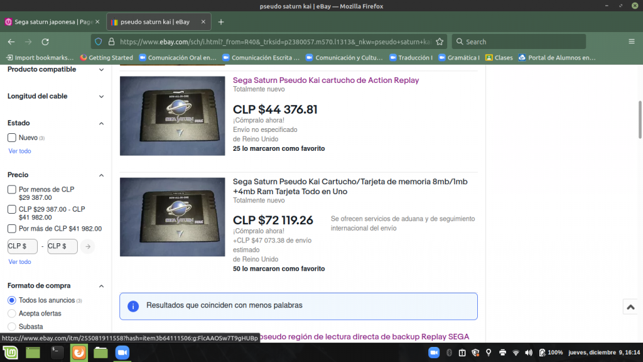Expand the 'Longitud del cable' filter
This screenshot has height=362, width=643.
pos(102,97)
